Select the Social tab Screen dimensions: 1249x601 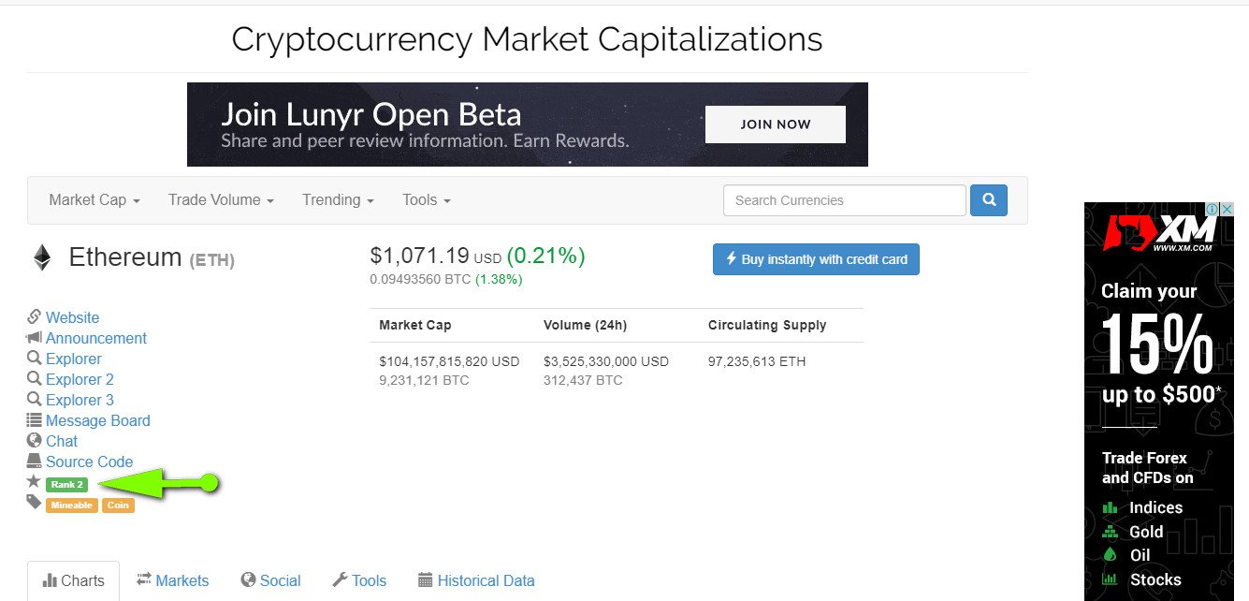(x=270, y=580)
